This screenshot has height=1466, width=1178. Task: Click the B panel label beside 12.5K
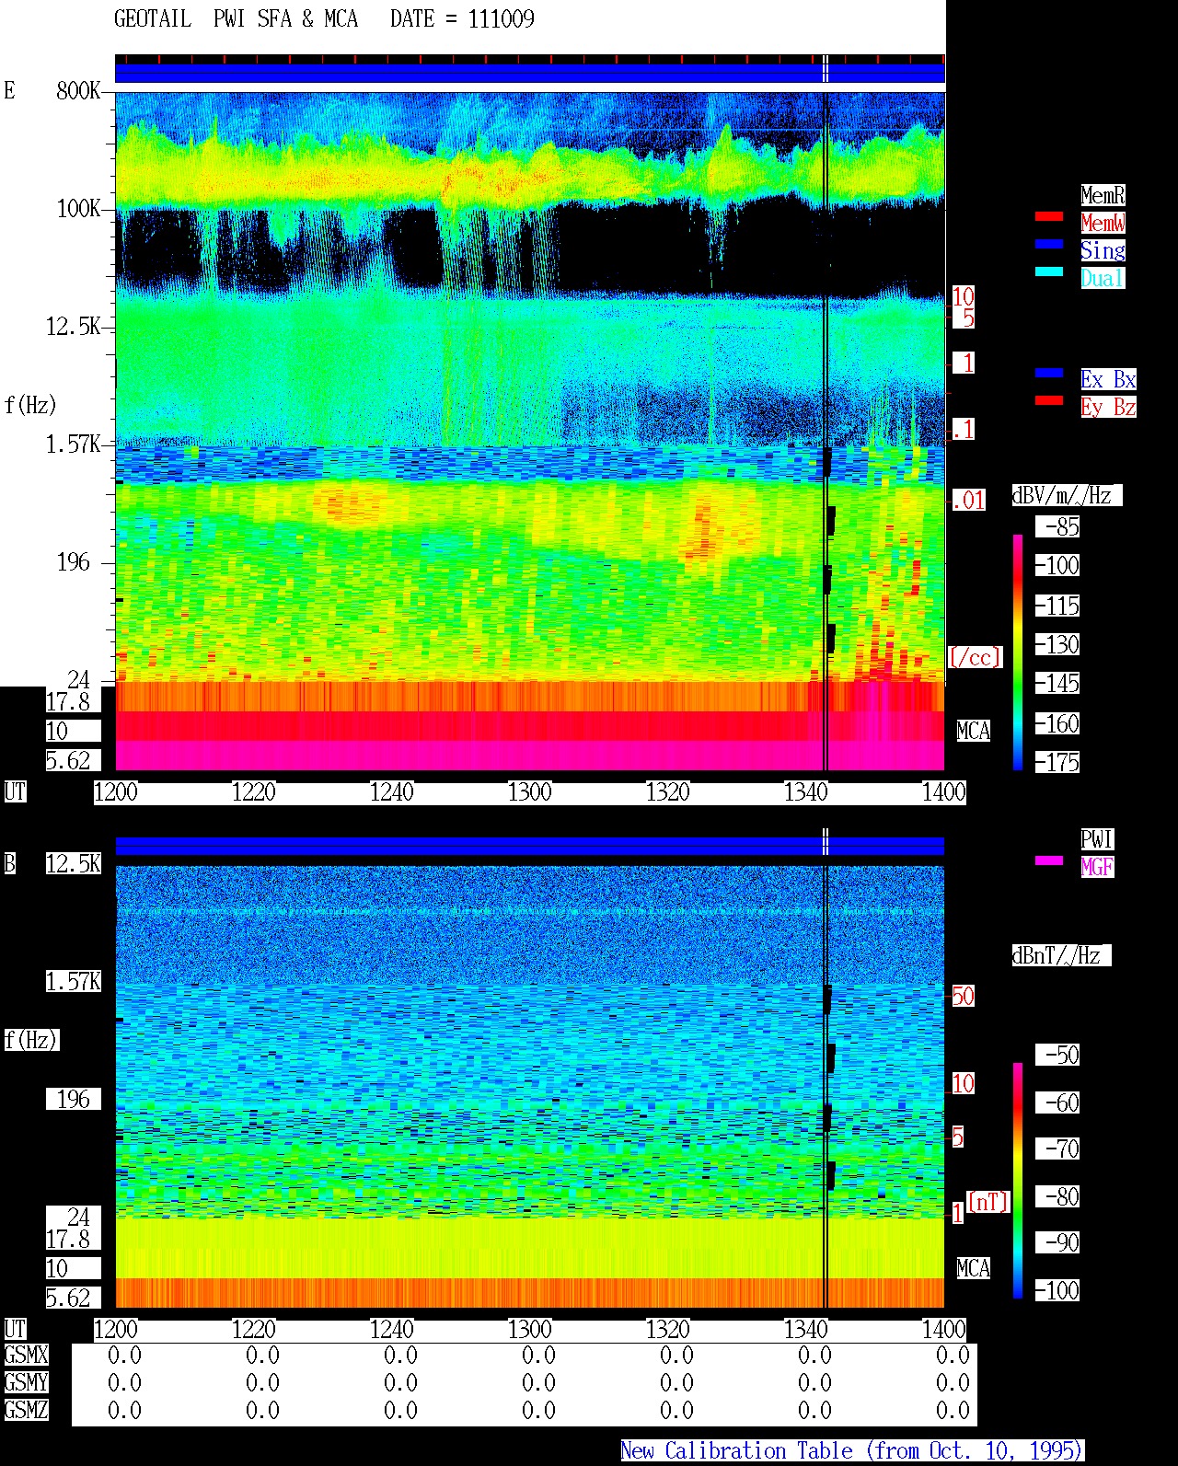[x=10, y=864]
